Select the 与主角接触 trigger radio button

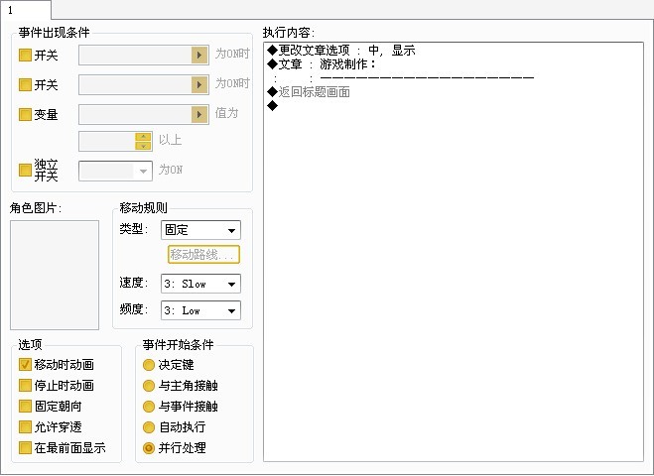coord(149,386)
